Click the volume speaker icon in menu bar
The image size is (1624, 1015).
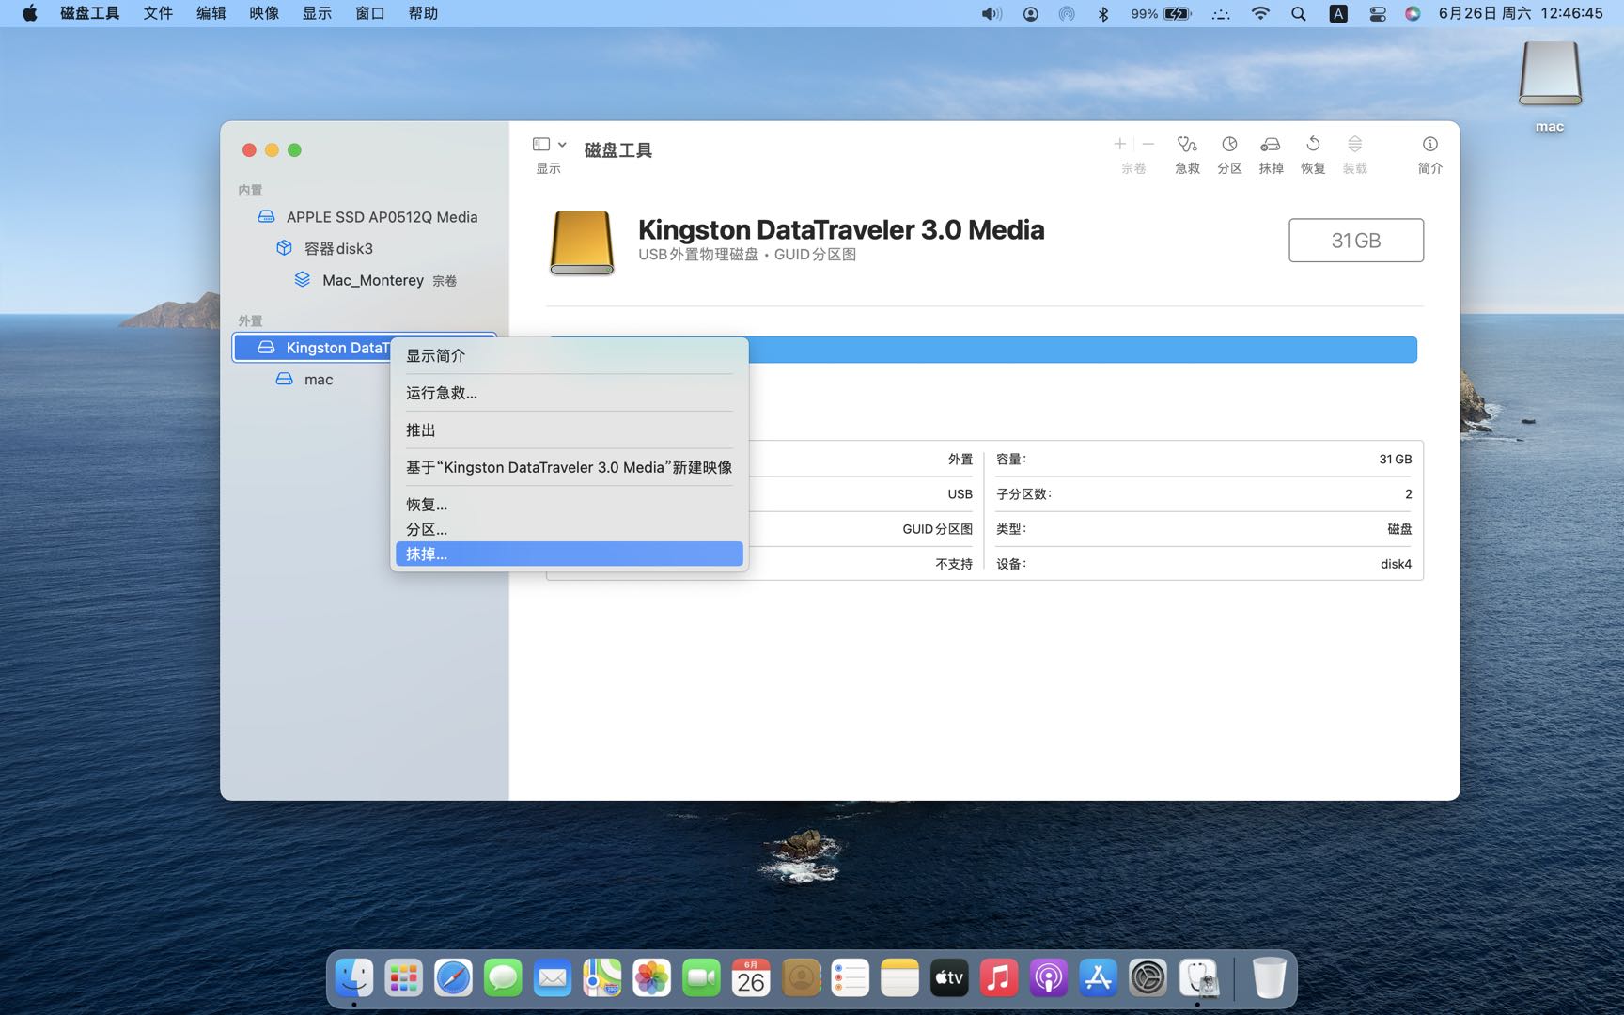point(992,13)
